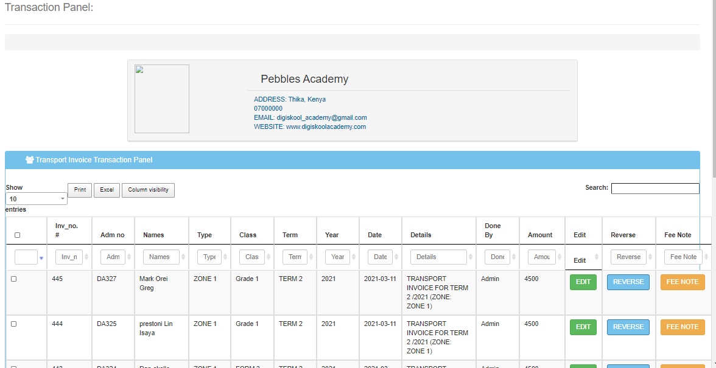Expand the small dropdown arrow under checkbox column
The width and height of the screenshot is (716, 368).
41,259
